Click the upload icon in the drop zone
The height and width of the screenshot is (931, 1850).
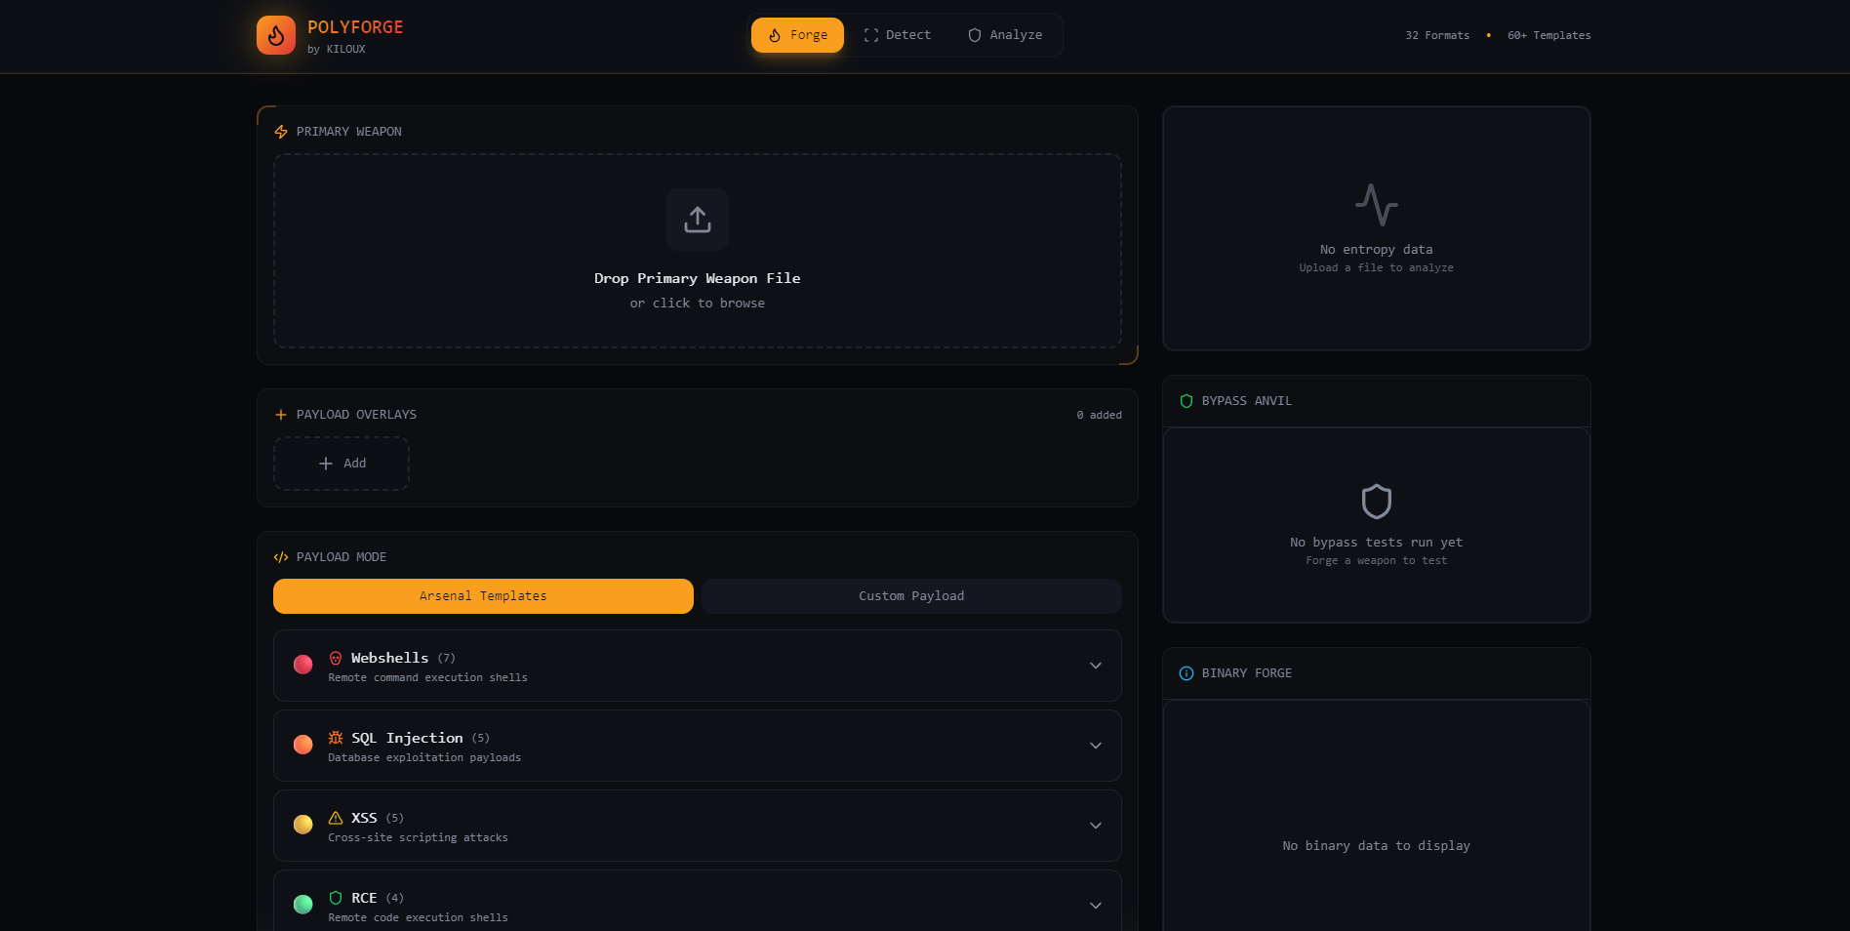pos(696,220)
